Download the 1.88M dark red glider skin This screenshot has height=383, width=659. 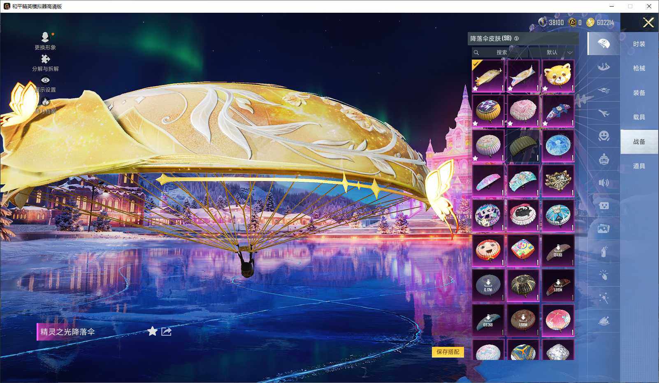[x=558, y=286]
